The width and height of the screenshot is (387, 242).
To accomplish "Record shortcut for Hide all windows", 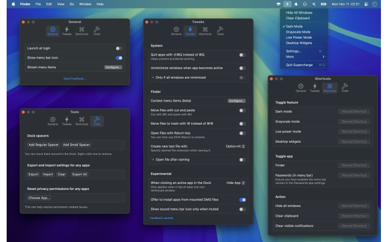I will point(354,206).
